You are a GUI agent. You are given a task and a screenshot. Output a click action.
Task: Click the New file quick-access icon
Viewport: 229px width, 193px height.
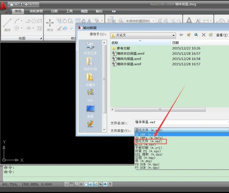click(x=12, y=4)
